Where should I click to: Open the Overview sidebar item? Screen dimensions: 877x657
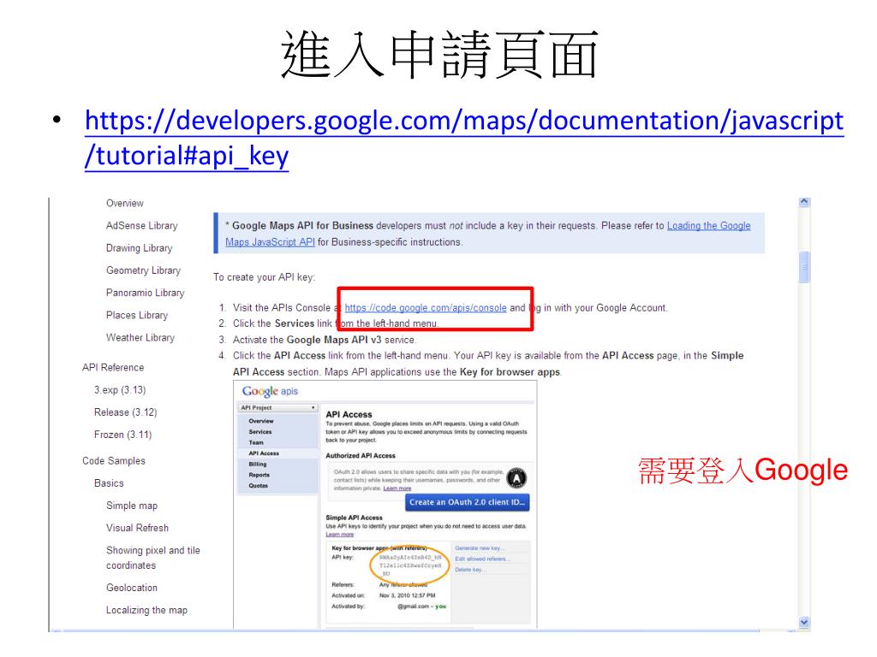tap(125, 203)
